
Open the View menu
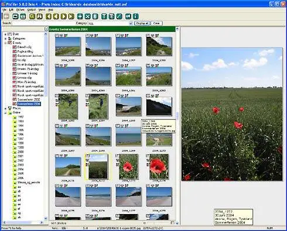(x=42, y=9)
